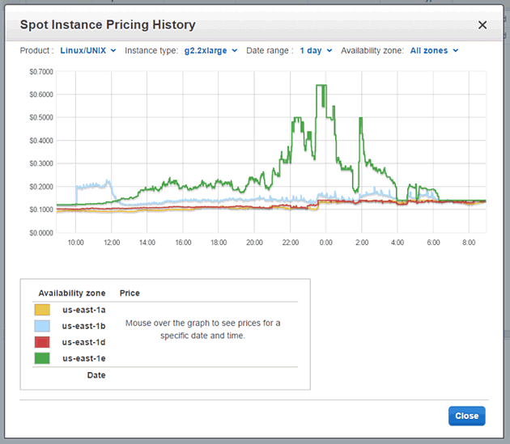Click the 8:00 time axis label
Image resolution: width=510 pixels, height=444 pixels.
pos(469,243)
